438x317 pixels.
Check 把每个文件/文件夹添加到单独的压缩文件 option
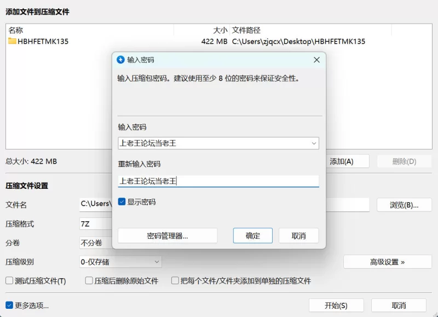point(175,280)
